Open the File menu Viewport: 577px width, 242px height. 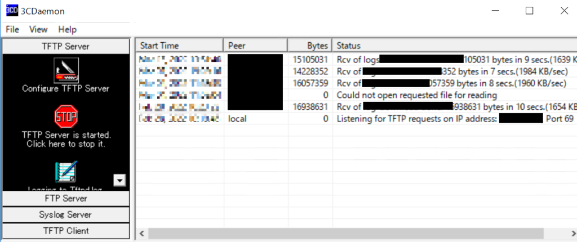click(12, 29)
